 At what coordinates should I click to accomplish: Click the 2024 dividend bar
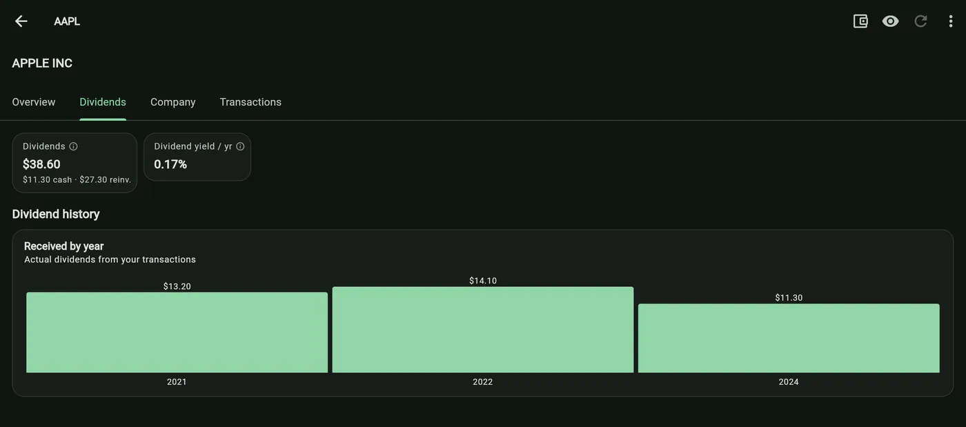tap(789, 338)
